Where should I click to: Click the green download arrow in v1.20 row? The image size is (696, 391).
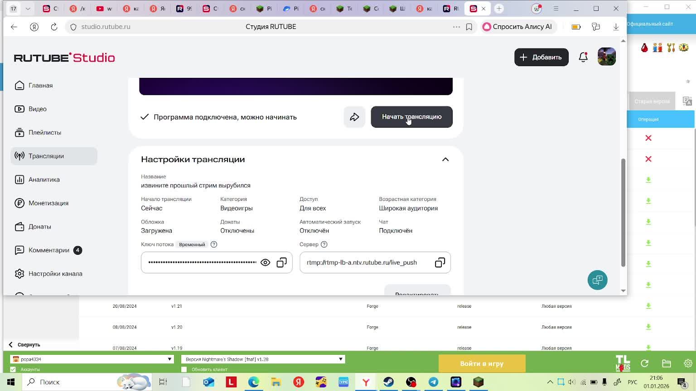[x=648, y=327]
